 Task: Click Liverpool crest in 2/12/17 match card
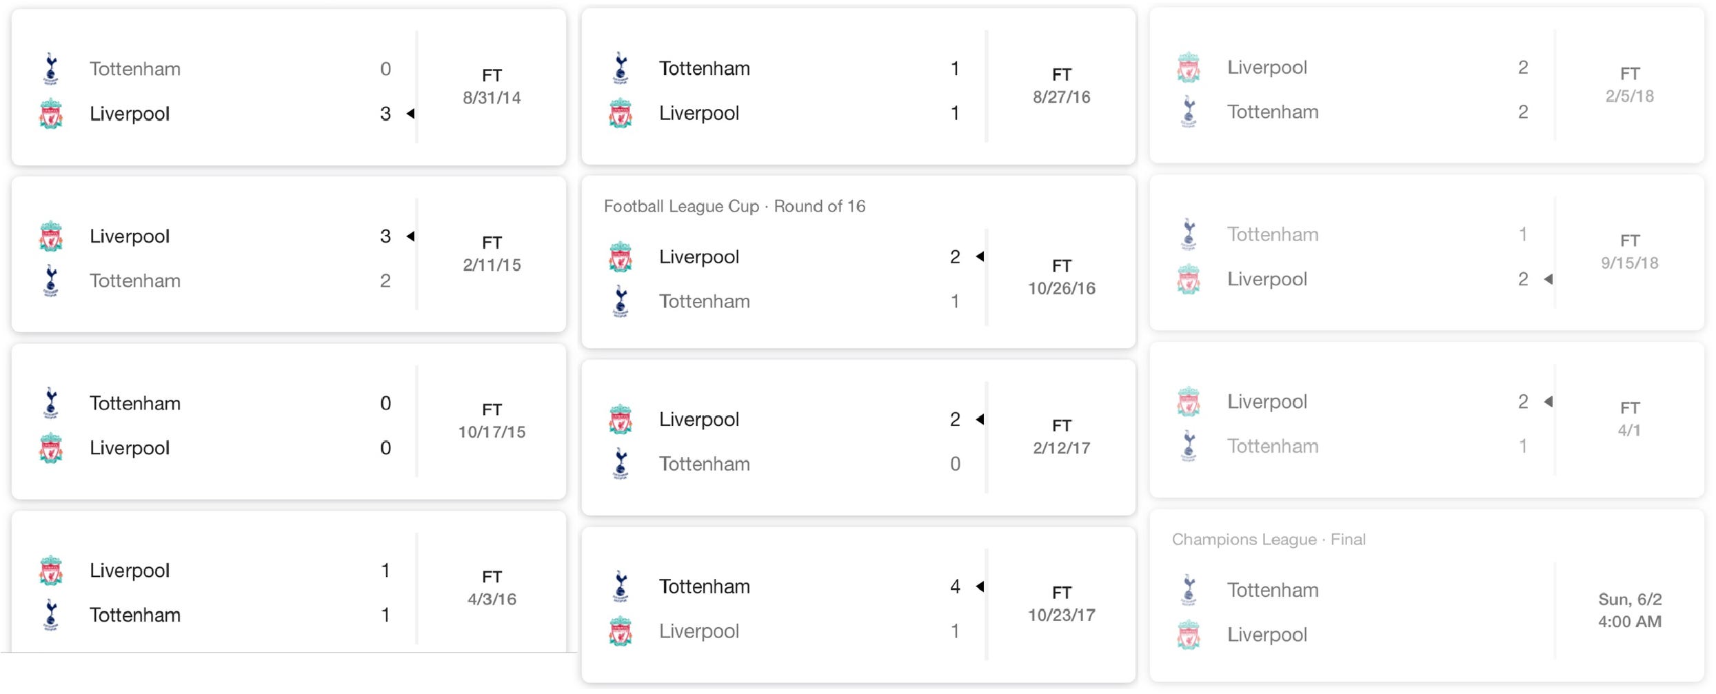pos(620,420)
